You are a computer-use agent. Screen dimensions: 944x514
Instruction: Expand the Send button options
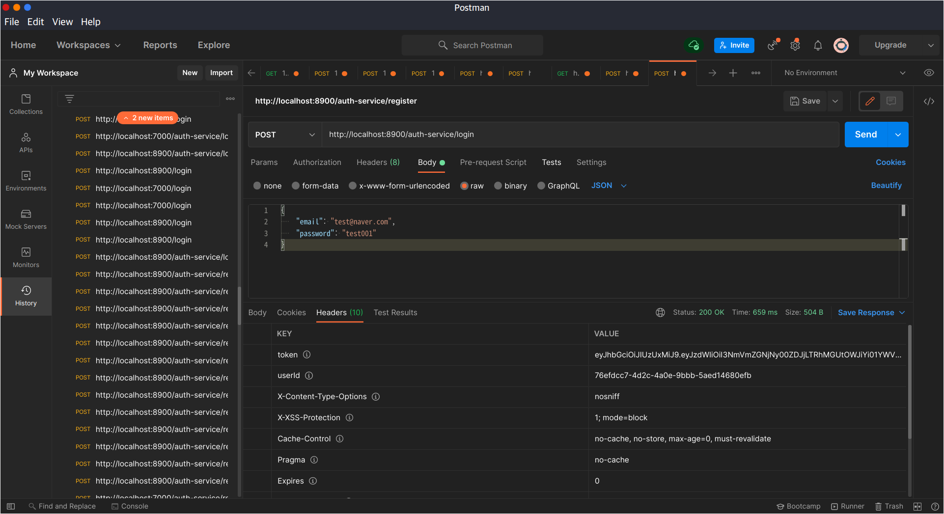pyautogui.click(x=898, y=135)
